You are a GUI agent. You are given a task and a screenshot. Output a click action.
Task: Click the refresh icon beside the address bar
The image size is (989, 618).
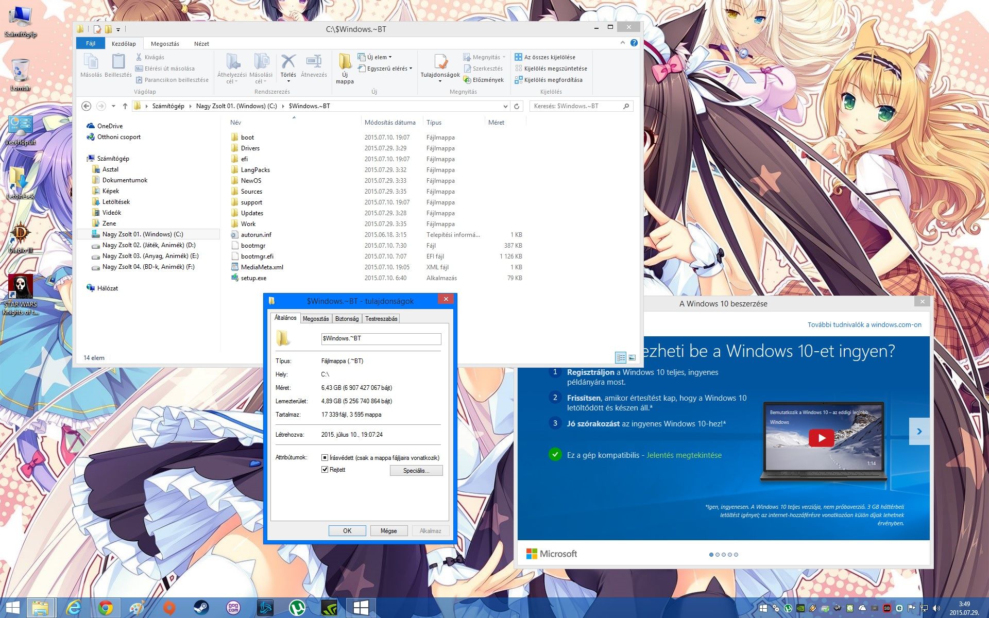pos(517,106)
